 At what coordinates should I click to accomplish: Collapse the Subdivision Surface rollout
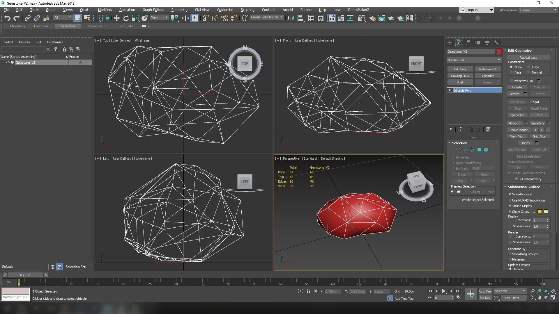click(523, 187)
